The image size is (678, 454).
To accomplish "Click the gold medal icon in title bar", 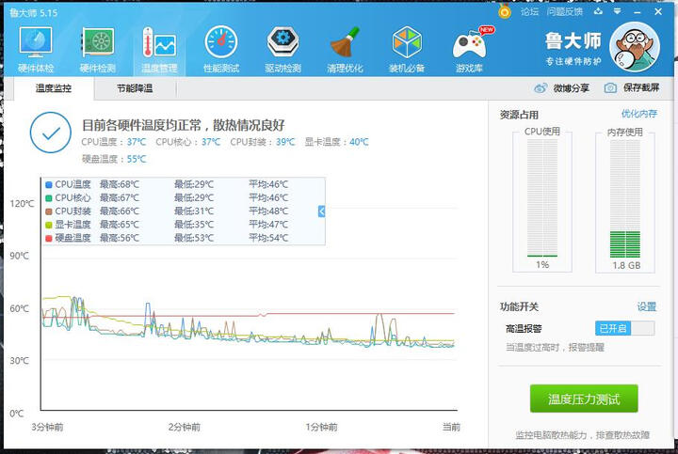I will [x=504, y=10].
